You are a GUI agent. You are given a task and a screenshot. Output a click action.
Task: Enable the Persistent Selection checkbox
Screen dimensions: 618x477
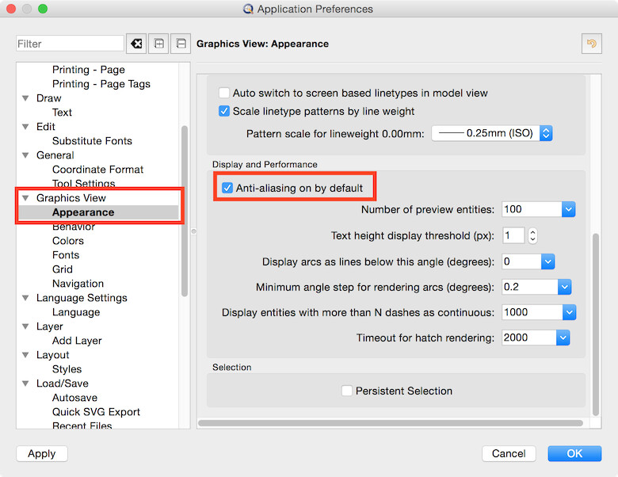[347, 391]
